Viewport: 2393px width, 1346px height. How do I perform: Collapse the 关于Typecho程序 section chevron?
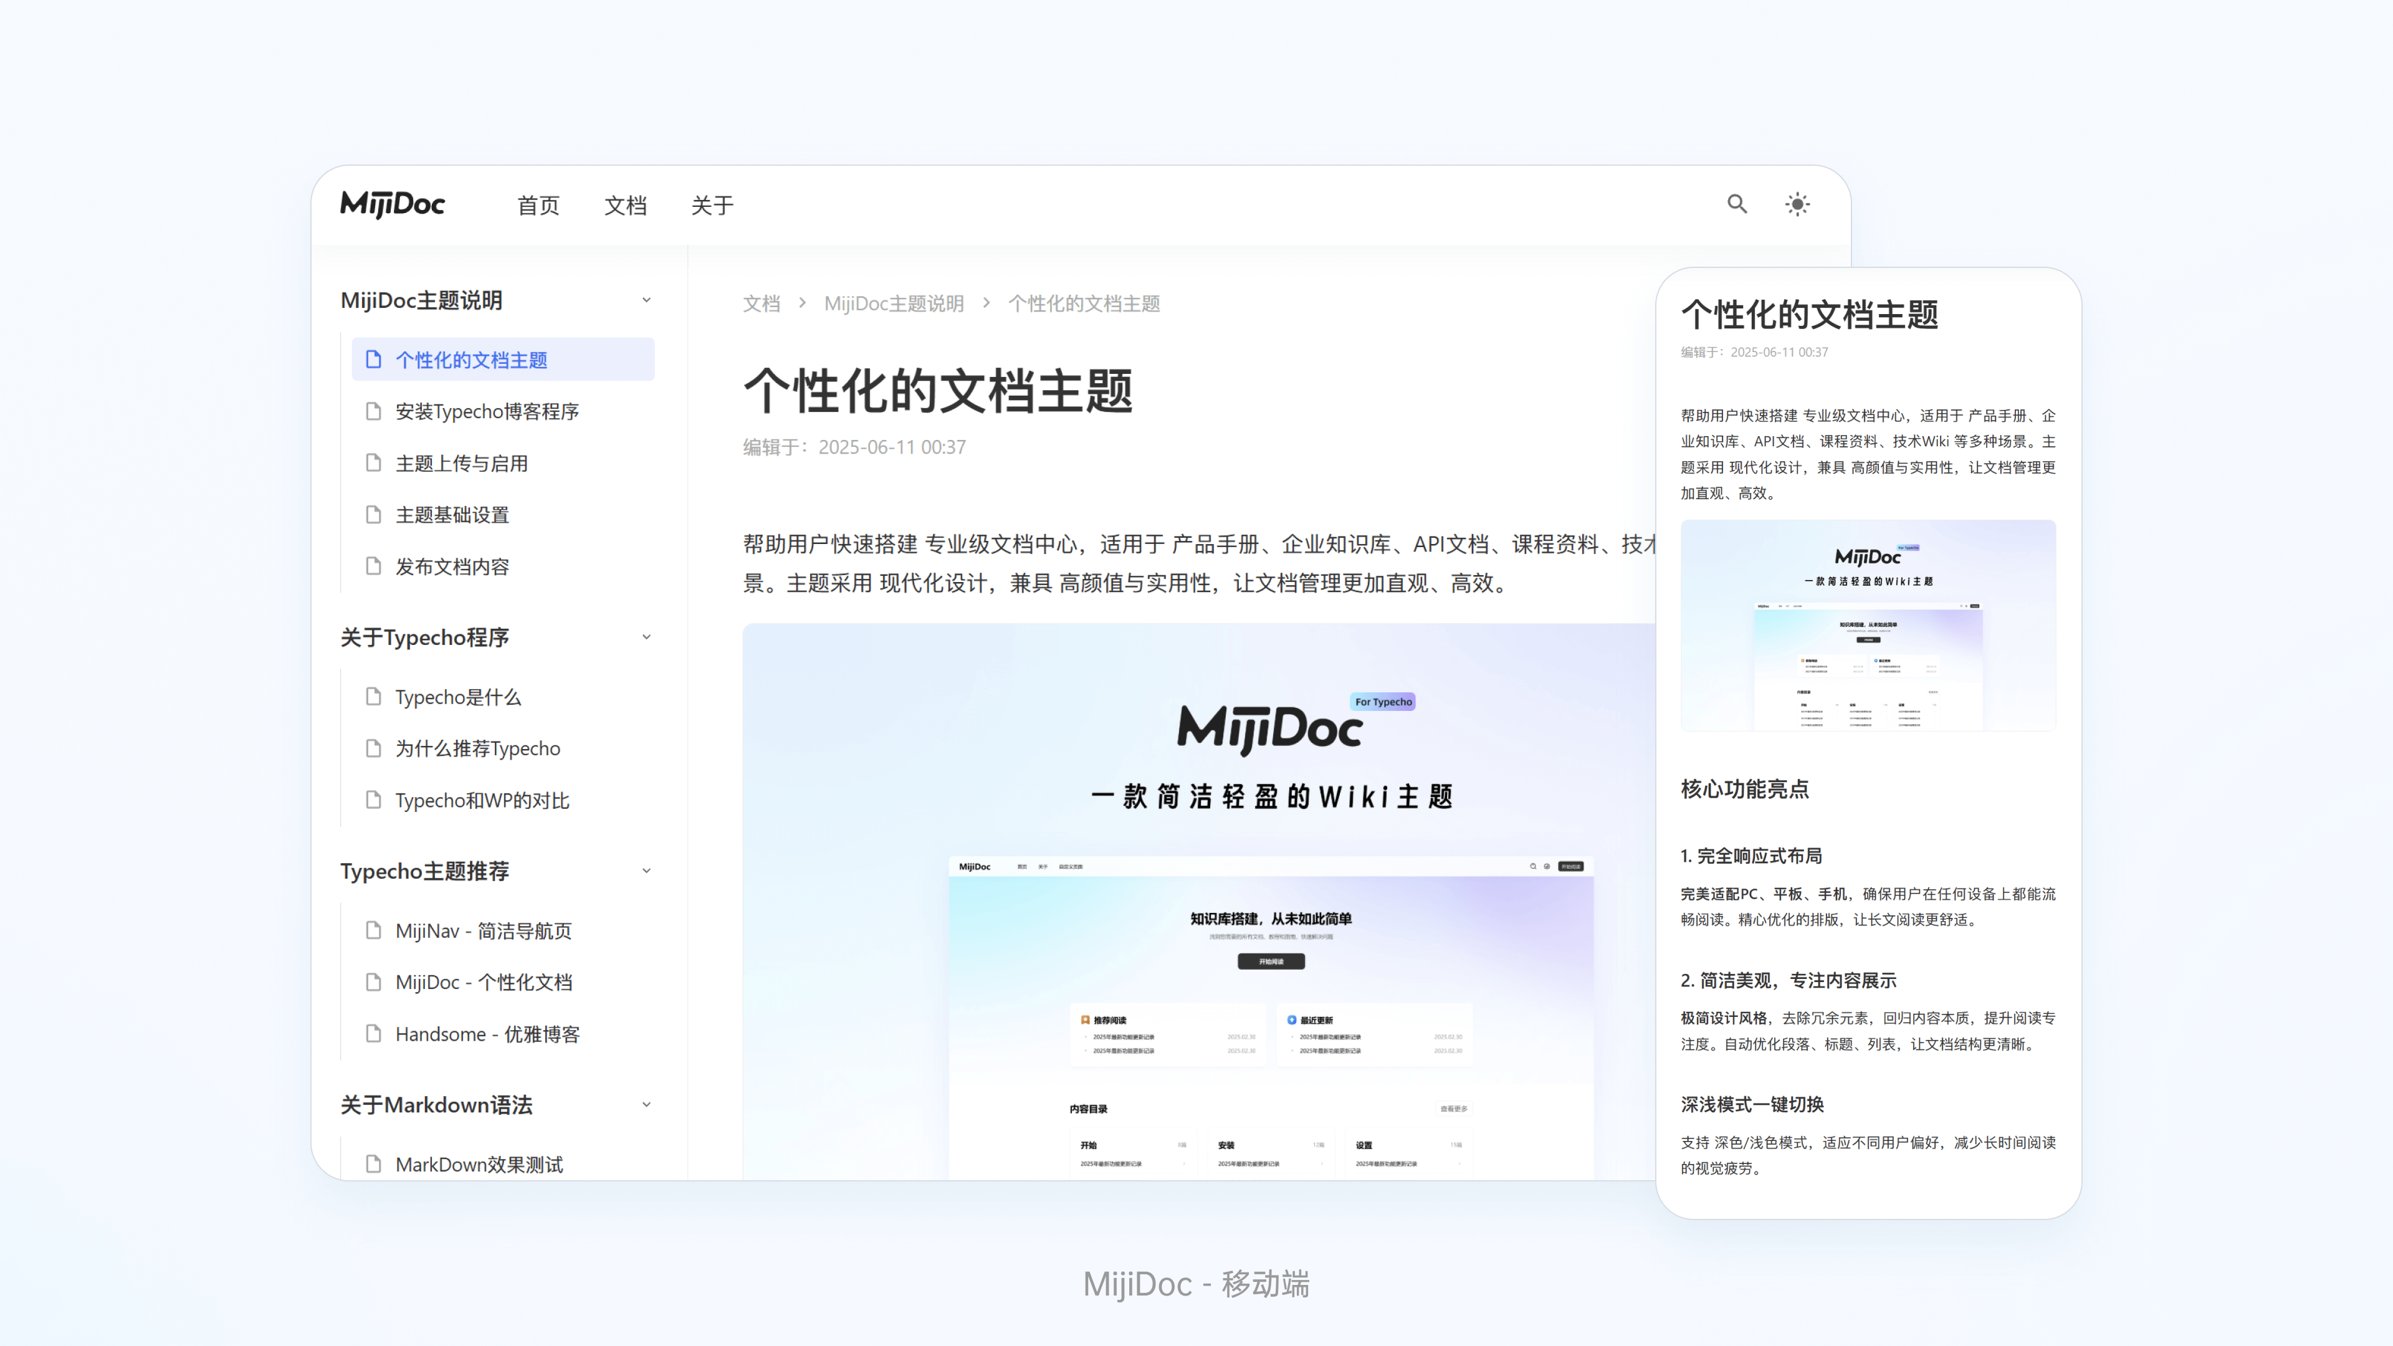(647, 637)
